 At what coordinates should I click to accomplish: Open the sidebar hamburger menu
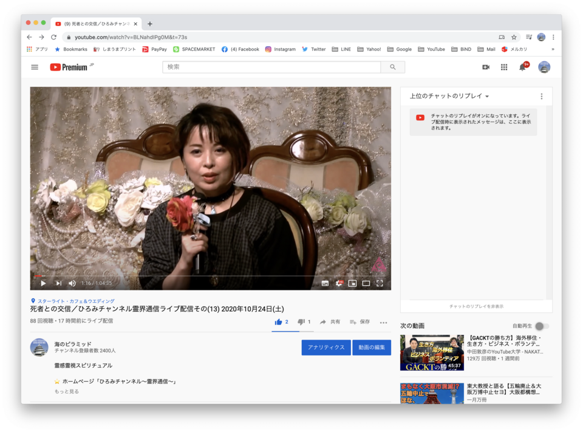(35, 67)
